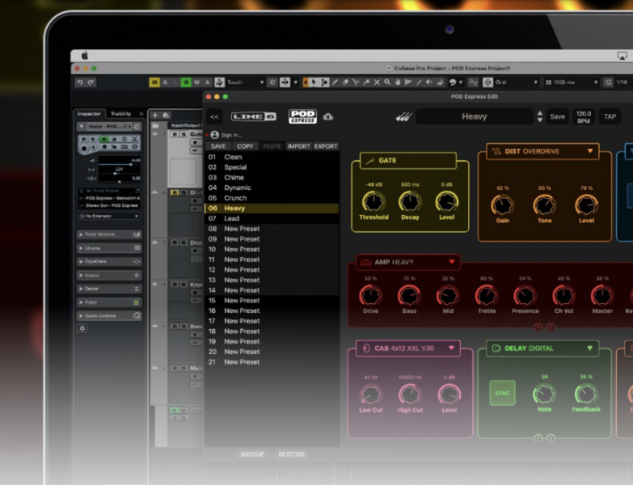Screen dimensions: 633x485
Task: Click the Apple menu icon
Action: tap(84, 56)
